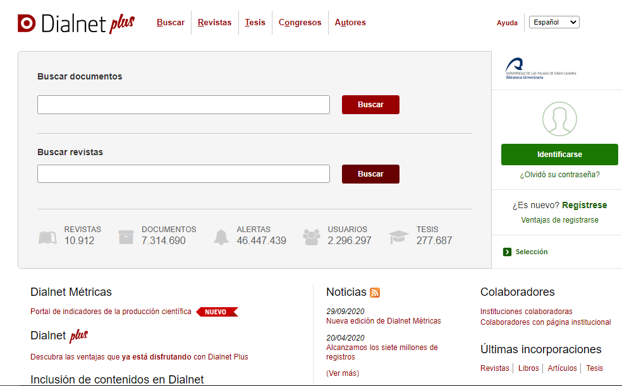Screen dimensions: 622x386
Task: Open news Alcanzamos los siete millones de registros
Action: (382, 352)
